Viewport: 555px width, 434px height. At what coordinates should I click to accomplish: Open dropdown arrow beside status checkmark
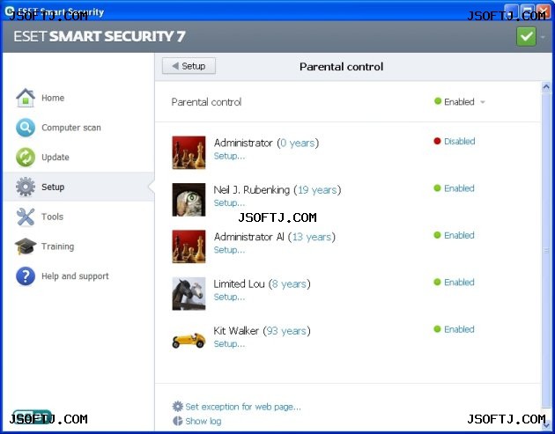click(x=543, y=37)
